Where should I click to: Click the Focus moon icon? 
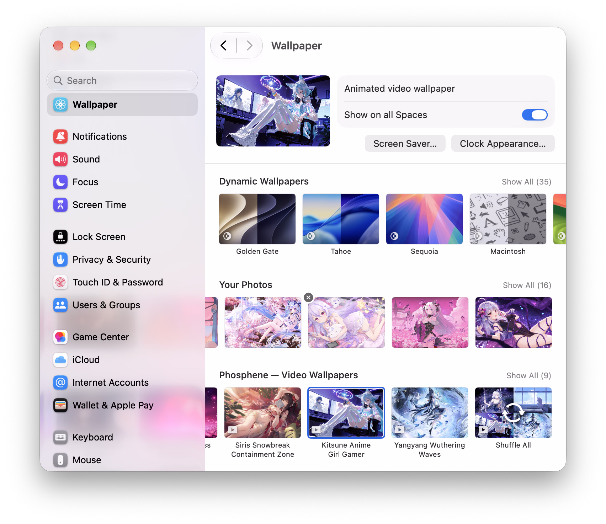click(60, 182)
